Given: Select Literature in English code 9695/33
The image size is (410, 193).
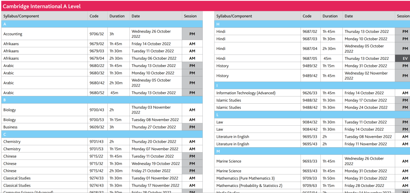Looking at the screenshot, I should tap(310, 137).
